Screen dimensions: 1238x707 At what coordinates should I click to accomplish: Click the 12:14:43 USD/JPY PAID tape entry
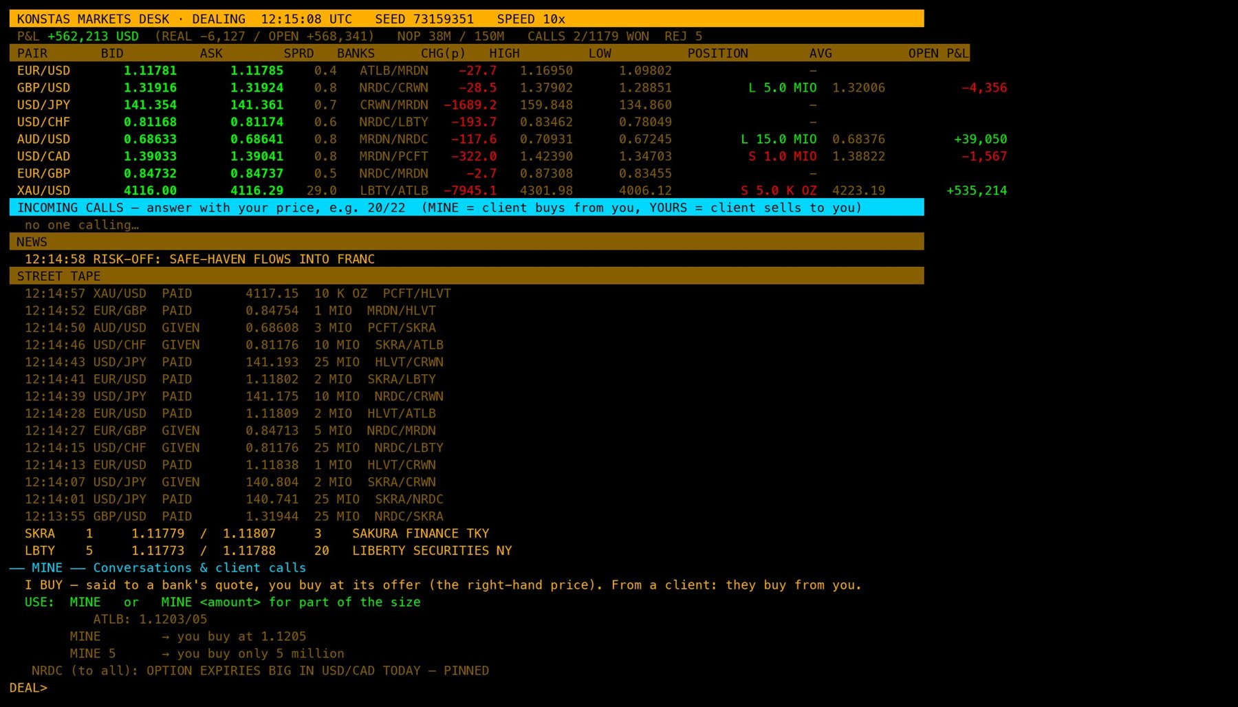click(234, 362)
